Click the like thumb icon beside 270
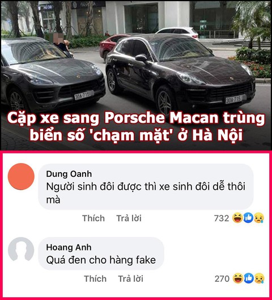Viewport: 272px width, 300px height. tap(249, 278)
